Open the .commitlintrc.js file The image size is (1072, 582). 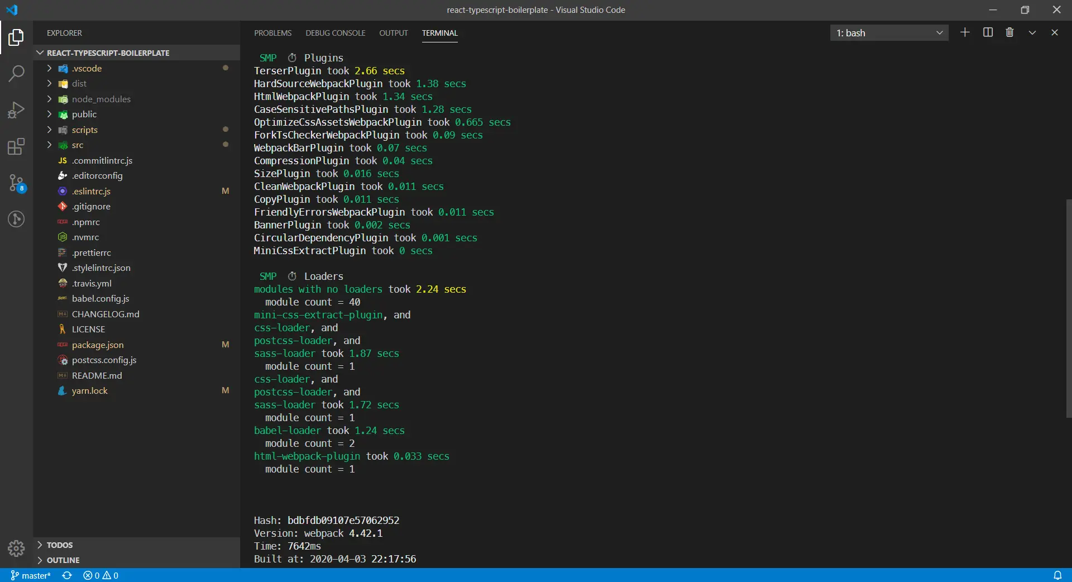(137, 160)
